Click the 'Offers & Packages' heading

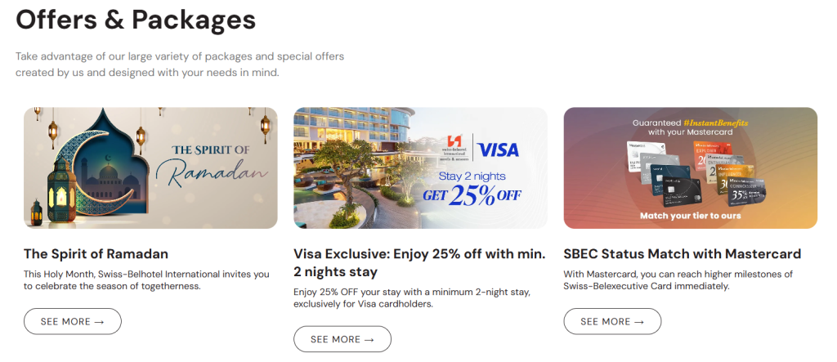[x=136, y=19]
